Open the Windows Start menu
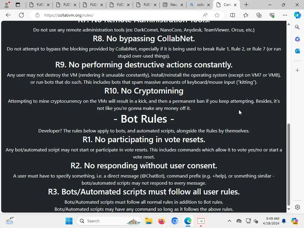Screen dimensions: 304x228 coord(69,221)
